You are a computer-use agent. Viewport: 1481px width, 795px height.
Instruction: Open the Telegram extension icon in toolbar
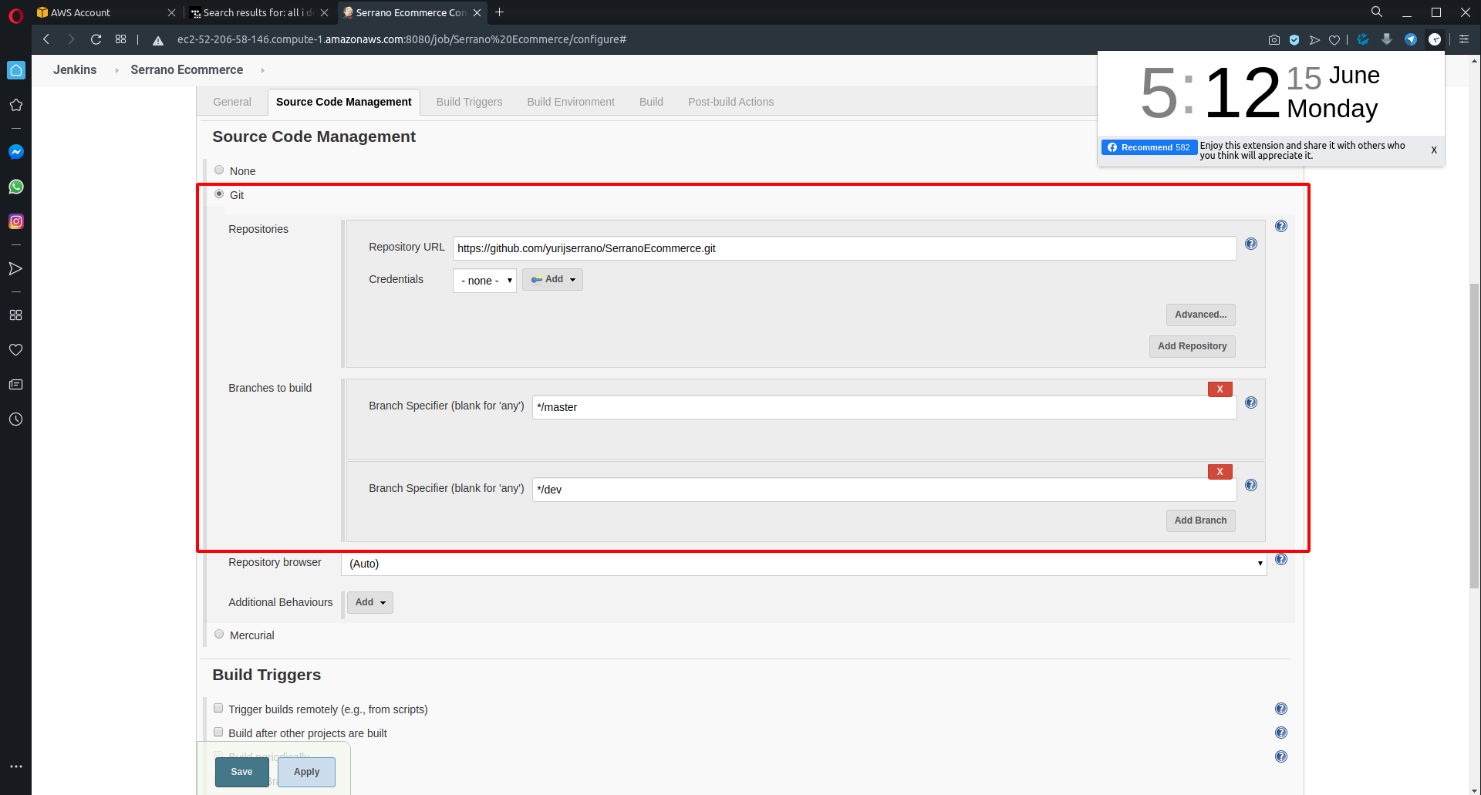click(x=1411, y=39)
